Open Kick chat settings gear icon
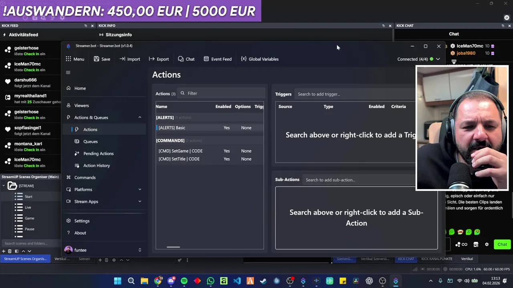This screenshot has width=513, height=288. [487, 244]
